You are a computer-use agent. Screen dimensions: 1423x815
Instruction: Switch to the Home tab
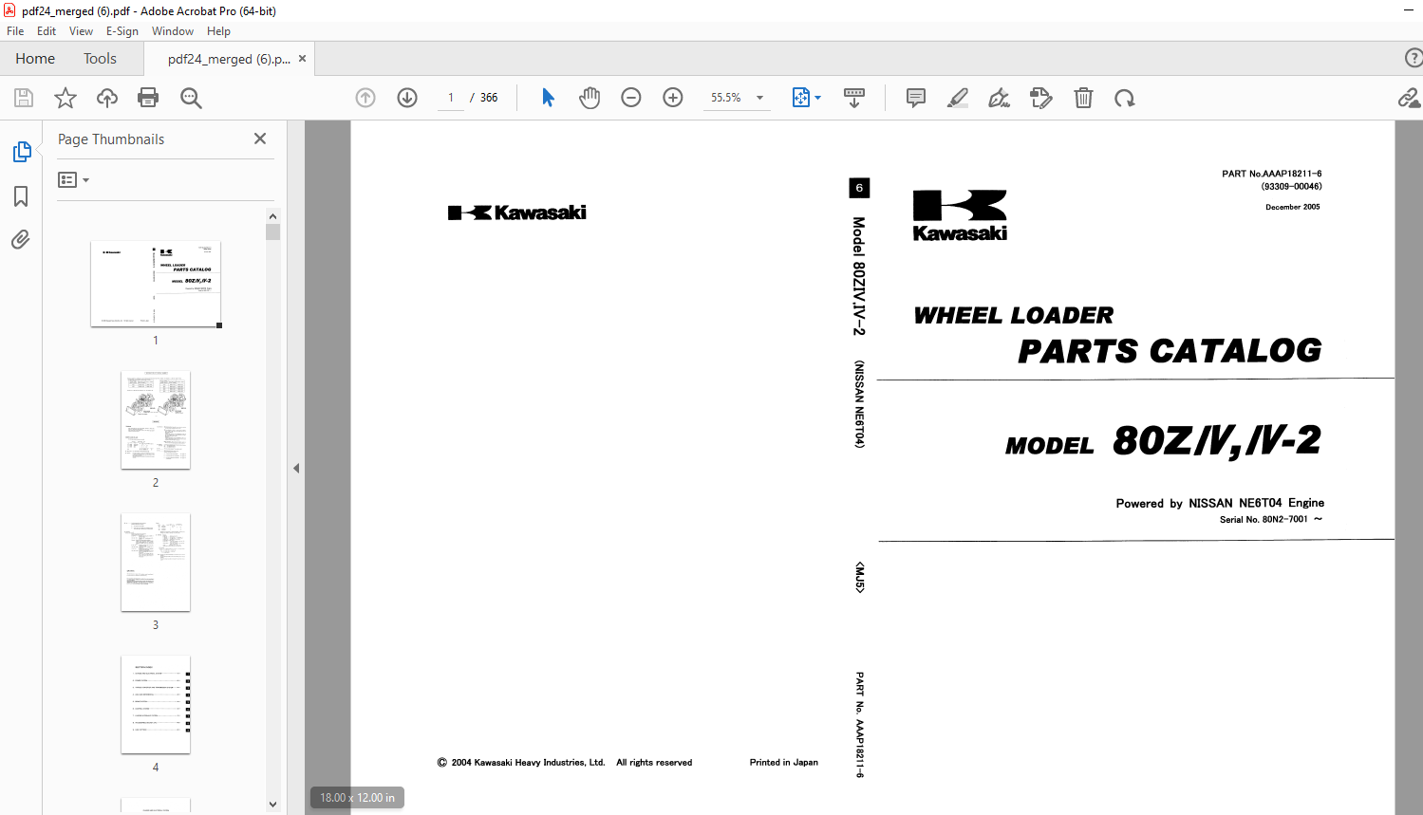[35, 58]
